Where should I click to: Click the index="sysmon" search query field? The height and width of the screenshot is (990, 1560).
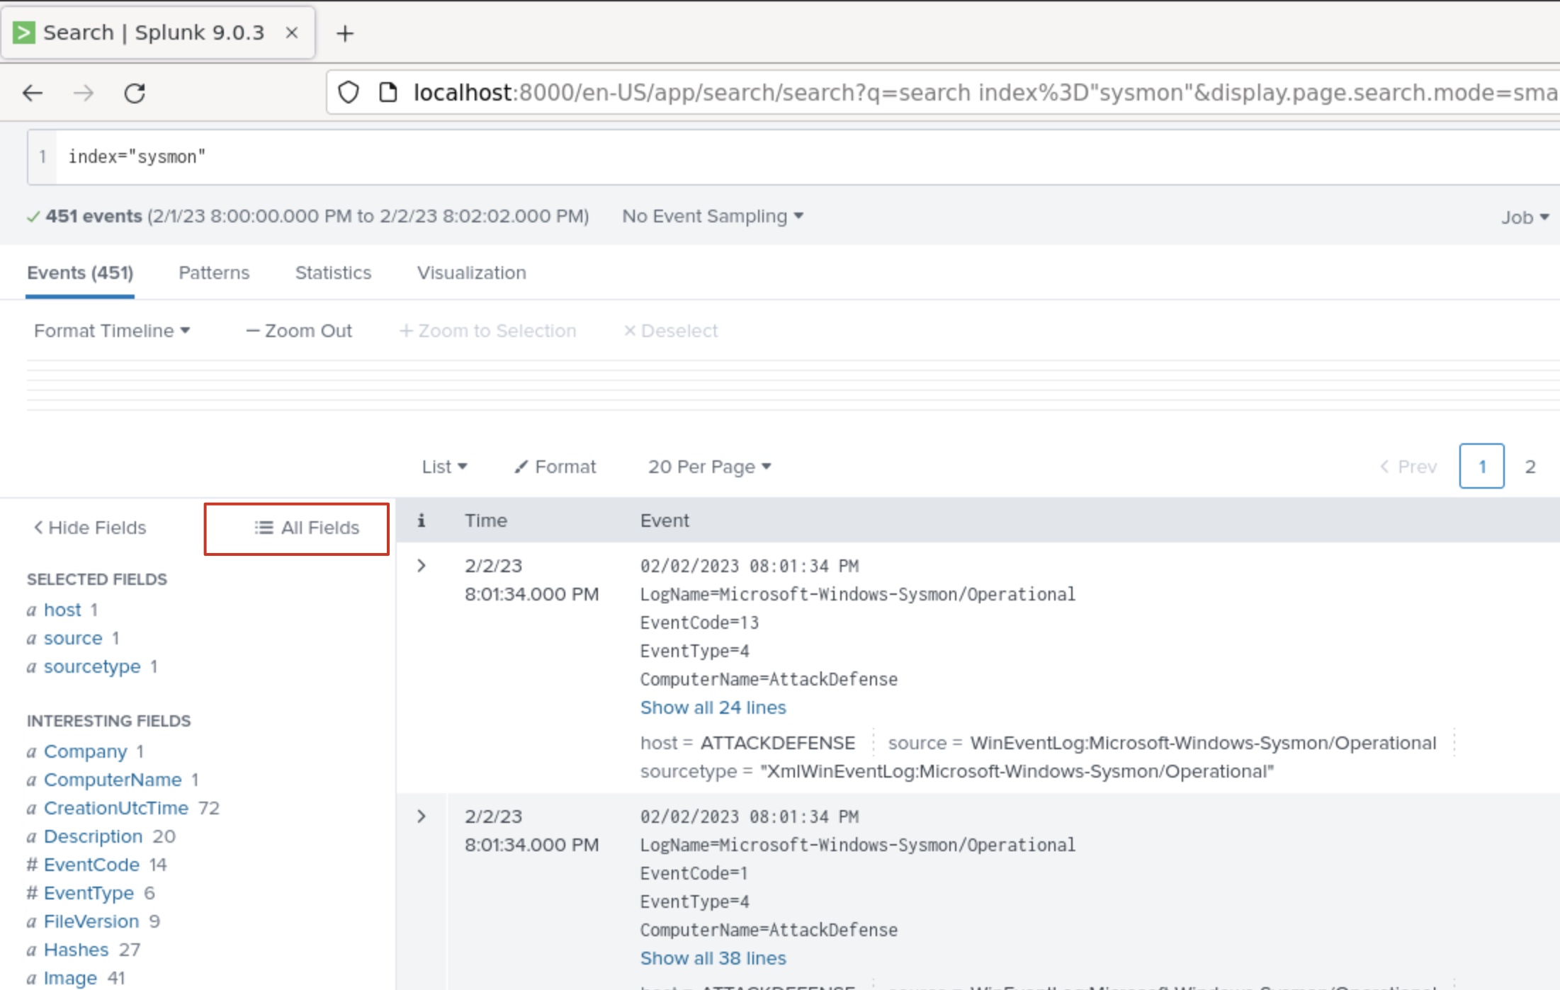coord(808,157)
